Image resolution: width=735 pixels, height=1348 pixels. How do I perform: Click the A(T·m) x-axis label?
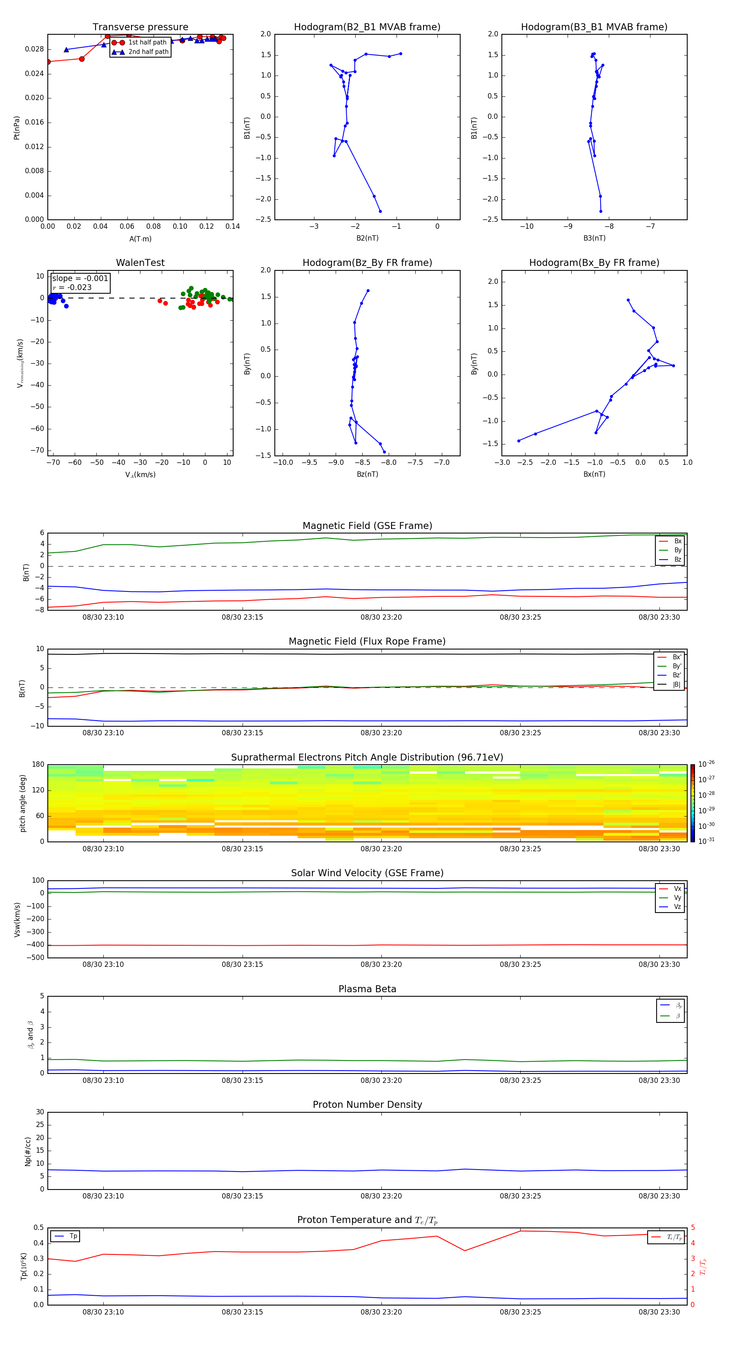click(x=140, y=239)
